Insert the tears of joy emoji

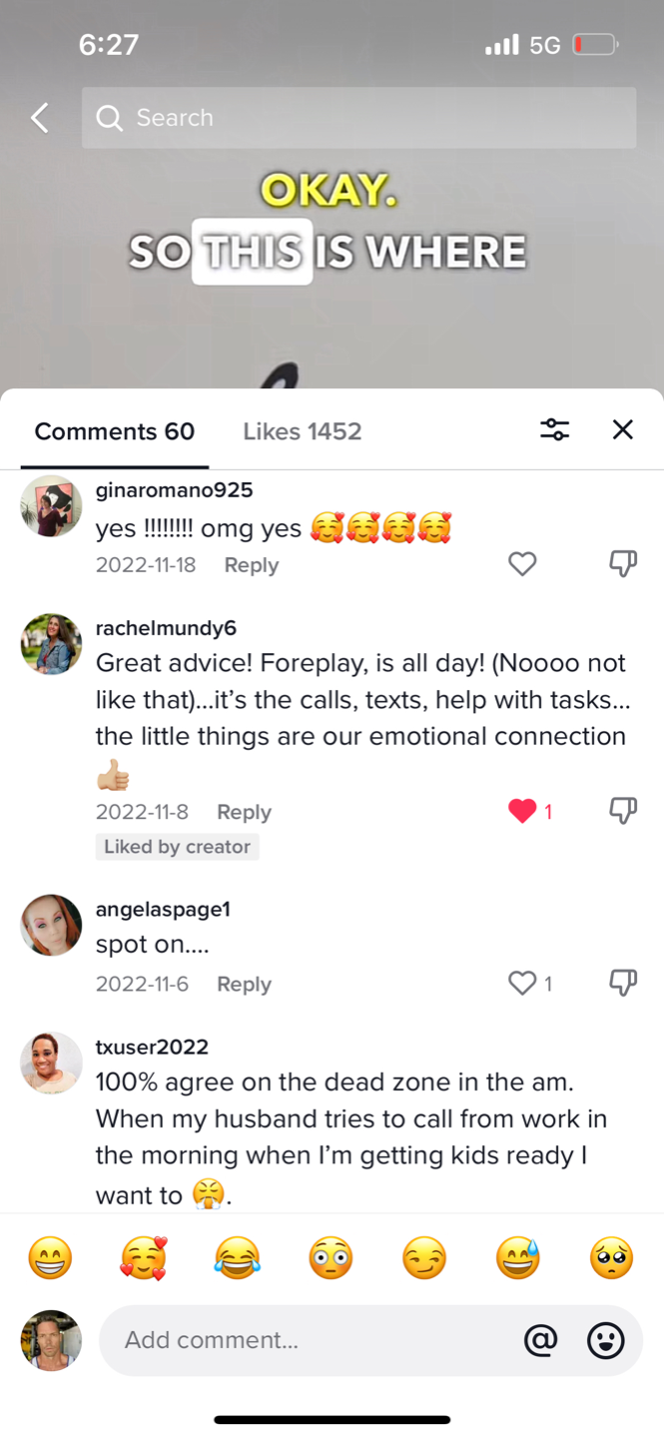coord(237,1258)
